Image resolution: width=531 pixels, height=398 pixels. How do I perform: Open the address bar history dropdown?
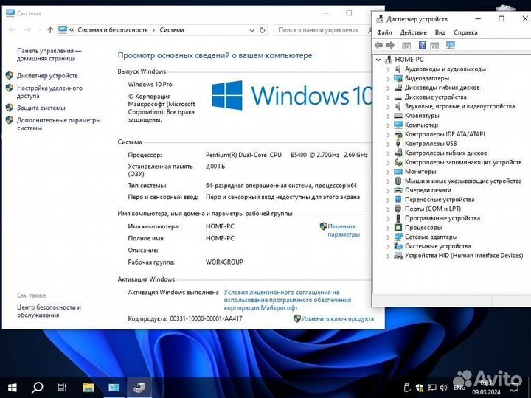click(x=251, y=30)
